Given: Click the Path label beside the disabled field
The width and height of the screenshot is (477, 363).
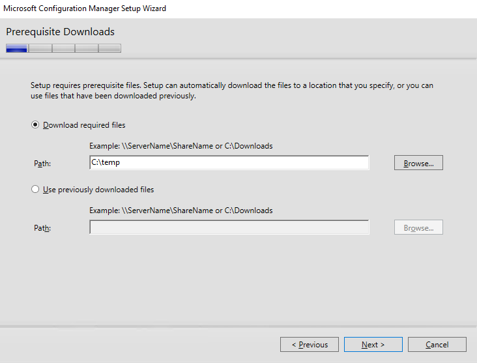Looking at the screenshot, I should (x=42, y=228).
